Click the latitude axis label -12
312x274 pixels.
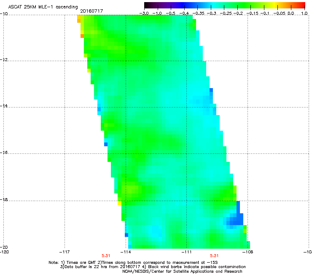[4, 60]
